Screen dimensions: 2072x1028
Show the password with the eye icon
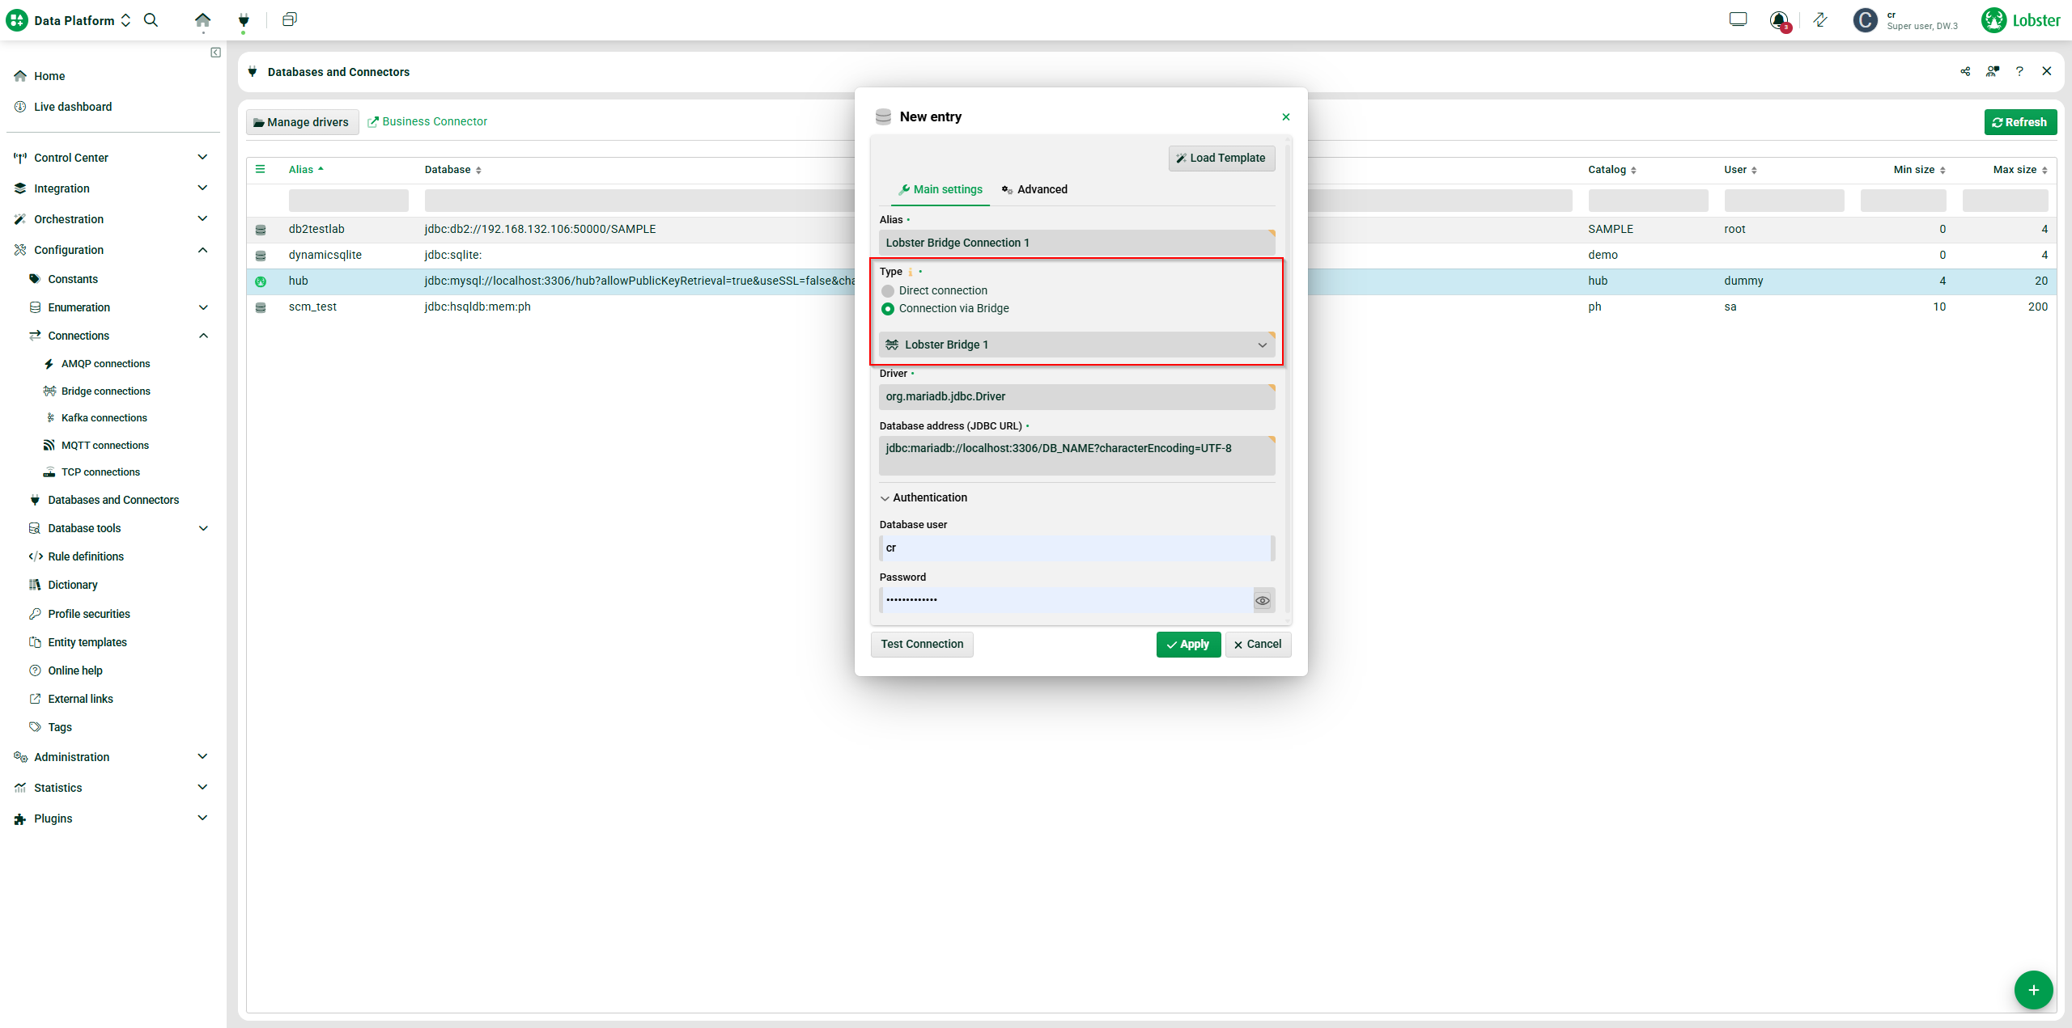coord(1262,601)
